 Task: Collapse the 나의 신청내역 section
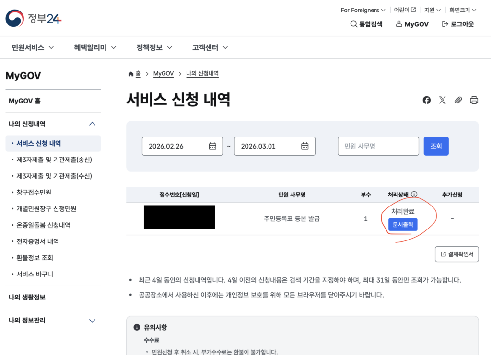[93, 124]
